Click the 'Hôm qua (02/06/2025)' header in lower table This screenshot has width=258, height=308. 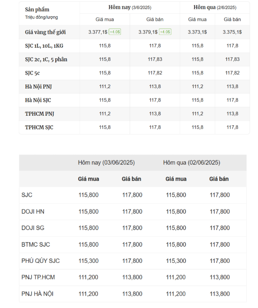(191, 163)
